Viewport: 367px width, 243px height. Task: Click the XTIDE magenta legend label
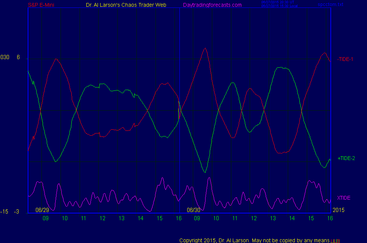coord(343,198)
